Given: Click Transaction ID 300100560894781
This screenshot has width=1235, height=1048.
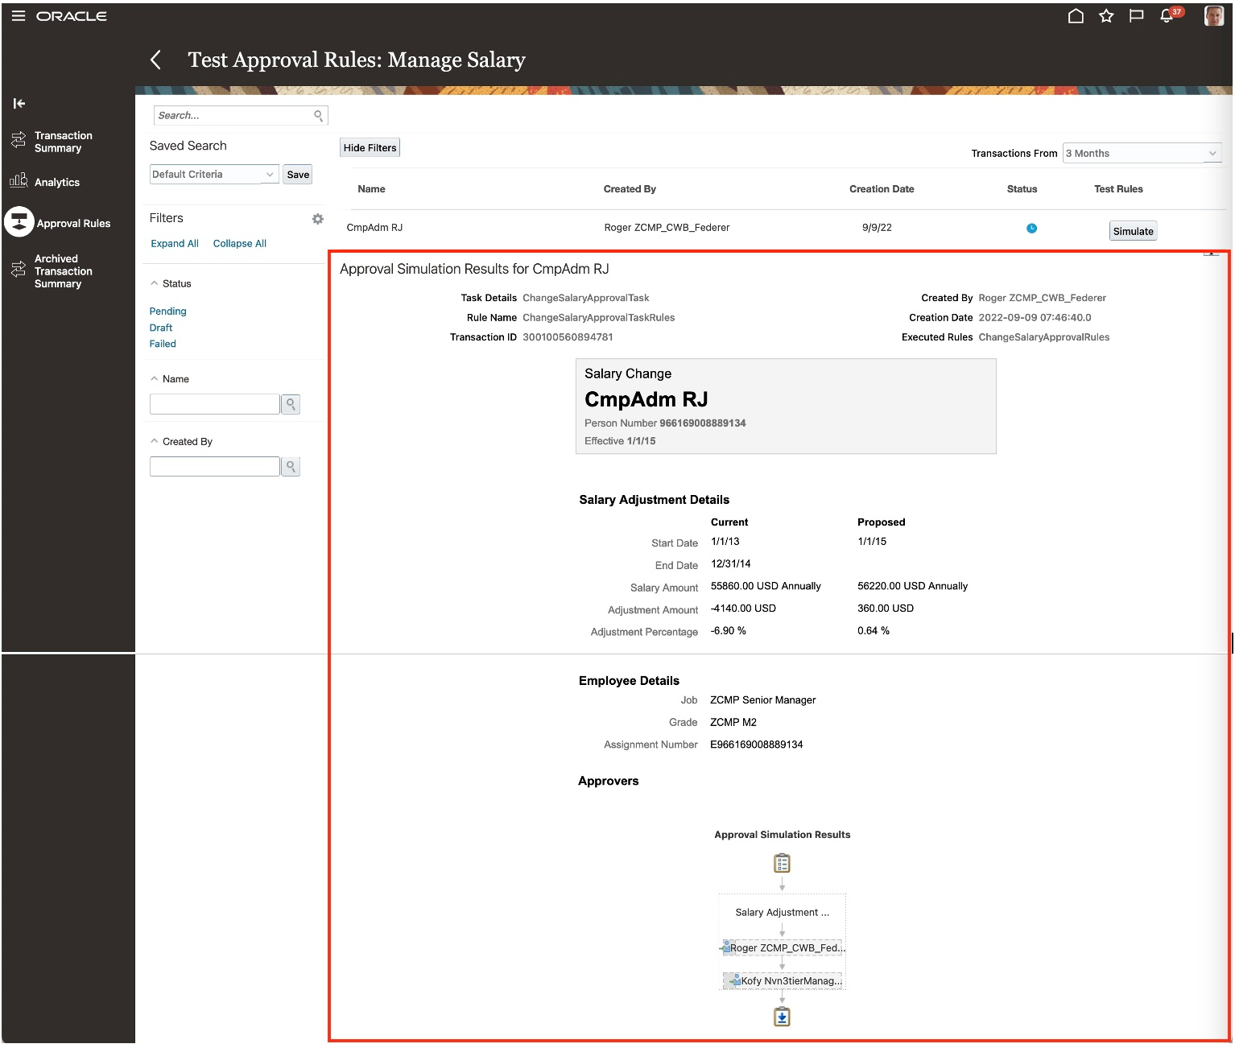Looking at the screenshot, I should pos(568,337).
